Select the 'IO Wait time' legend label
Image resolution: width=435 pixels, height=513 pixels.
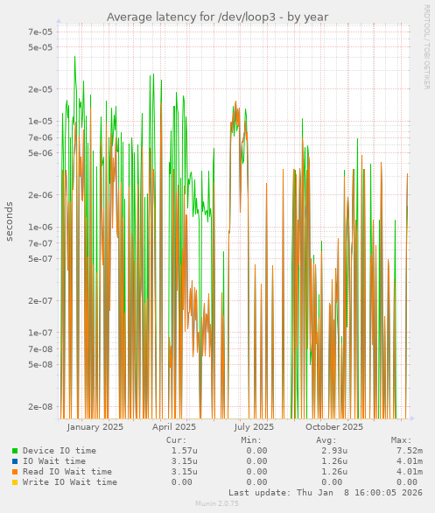[x=54, y=461]
